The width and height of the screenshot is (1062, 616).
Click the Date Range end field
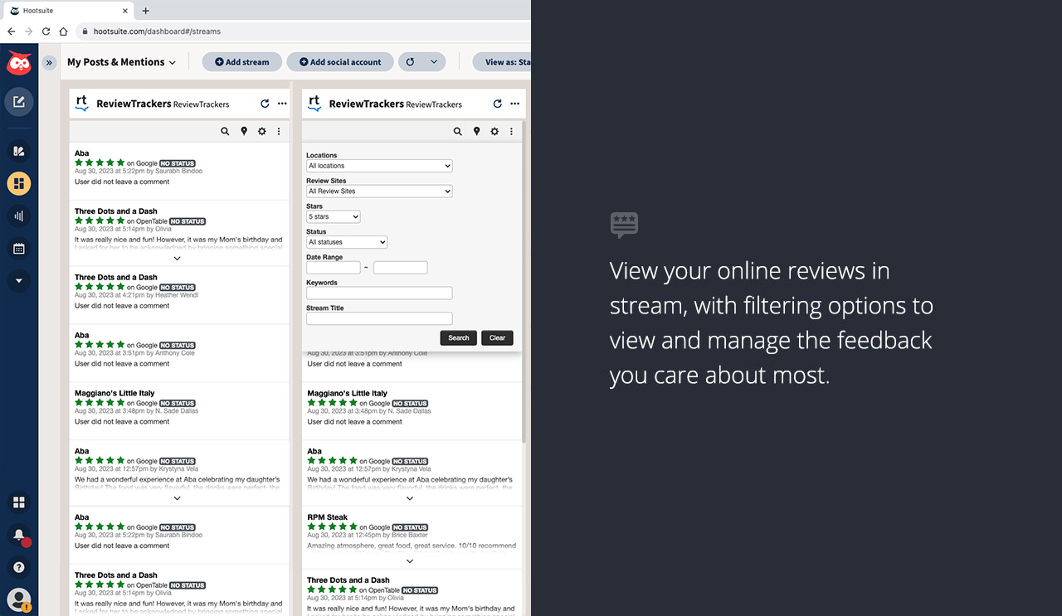click(x=400, y=268)
